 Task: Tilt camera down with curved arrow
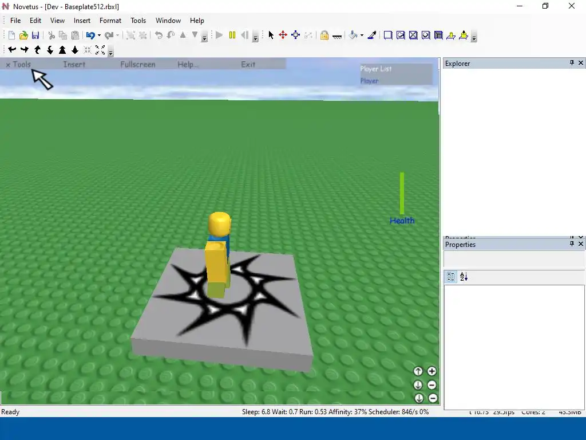pyautogui.click(x=50, y=49)
